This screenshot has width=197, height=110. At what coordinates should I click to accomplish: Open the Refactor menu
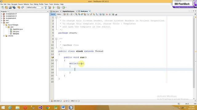26,4
